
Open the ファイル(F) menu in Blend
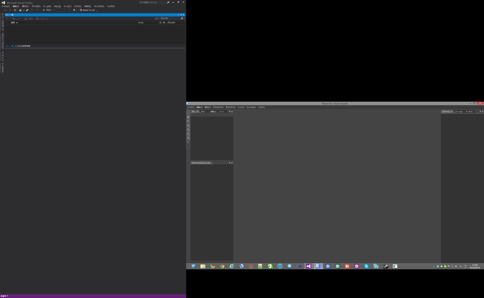pyautogui.click(x=191, y=107)
